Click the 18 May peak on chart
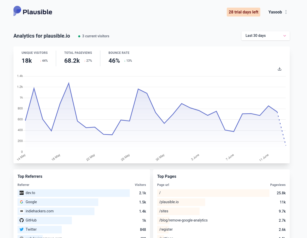Image resolution: width=307 pixels, height=238 pixels. click(69, 83)
